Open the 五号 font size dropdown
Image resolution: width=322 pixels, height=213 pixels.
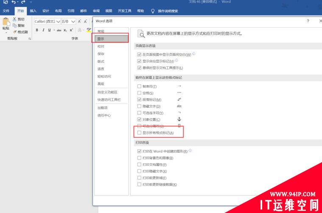[73, 21]
